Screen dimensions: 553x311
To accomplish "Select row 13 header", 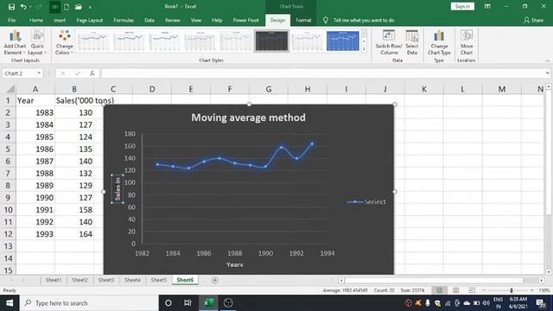I will tap(8, 246).
